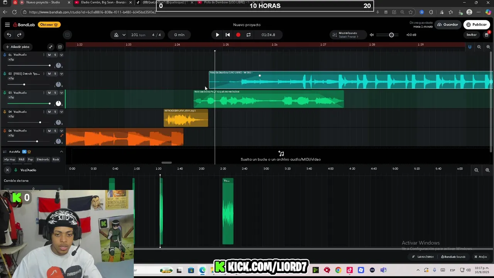Open track 03 three-dot menu

coord(44,93)
